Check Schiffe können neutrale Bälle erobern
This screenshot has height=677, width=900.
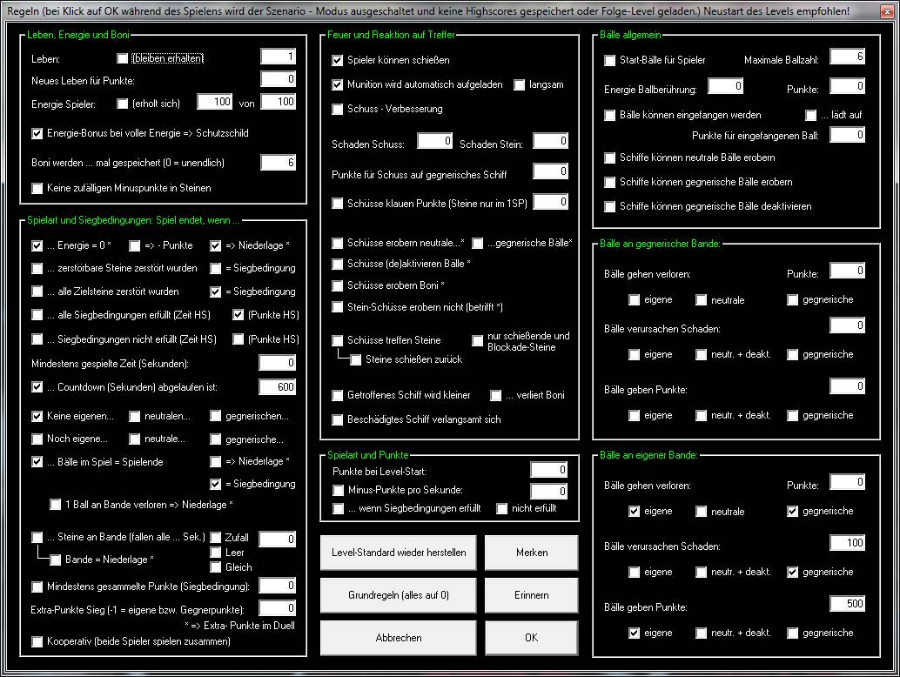coord(610,158)
